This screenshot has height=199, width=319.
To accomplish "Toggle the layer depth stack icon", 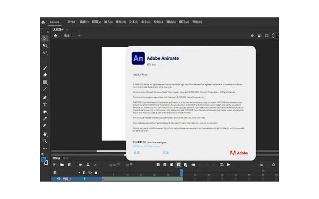I will [55, 173].
